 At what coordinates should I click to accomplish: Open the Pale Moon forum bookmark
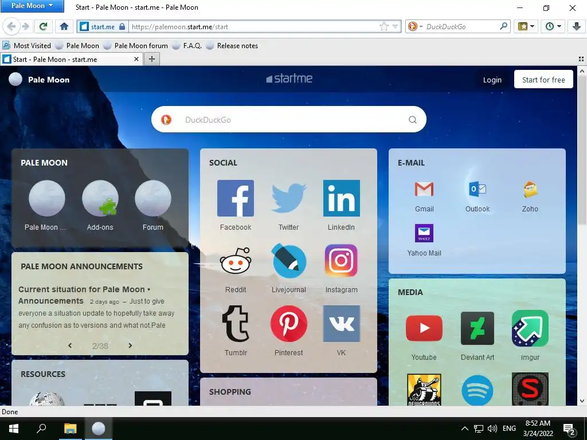135,46
